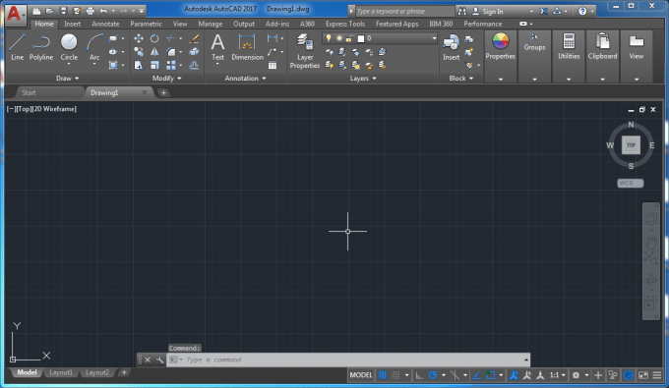This screenshot has width=669, height=388.
Task: Click the customization menu icon in status bar
Action: 657,375
